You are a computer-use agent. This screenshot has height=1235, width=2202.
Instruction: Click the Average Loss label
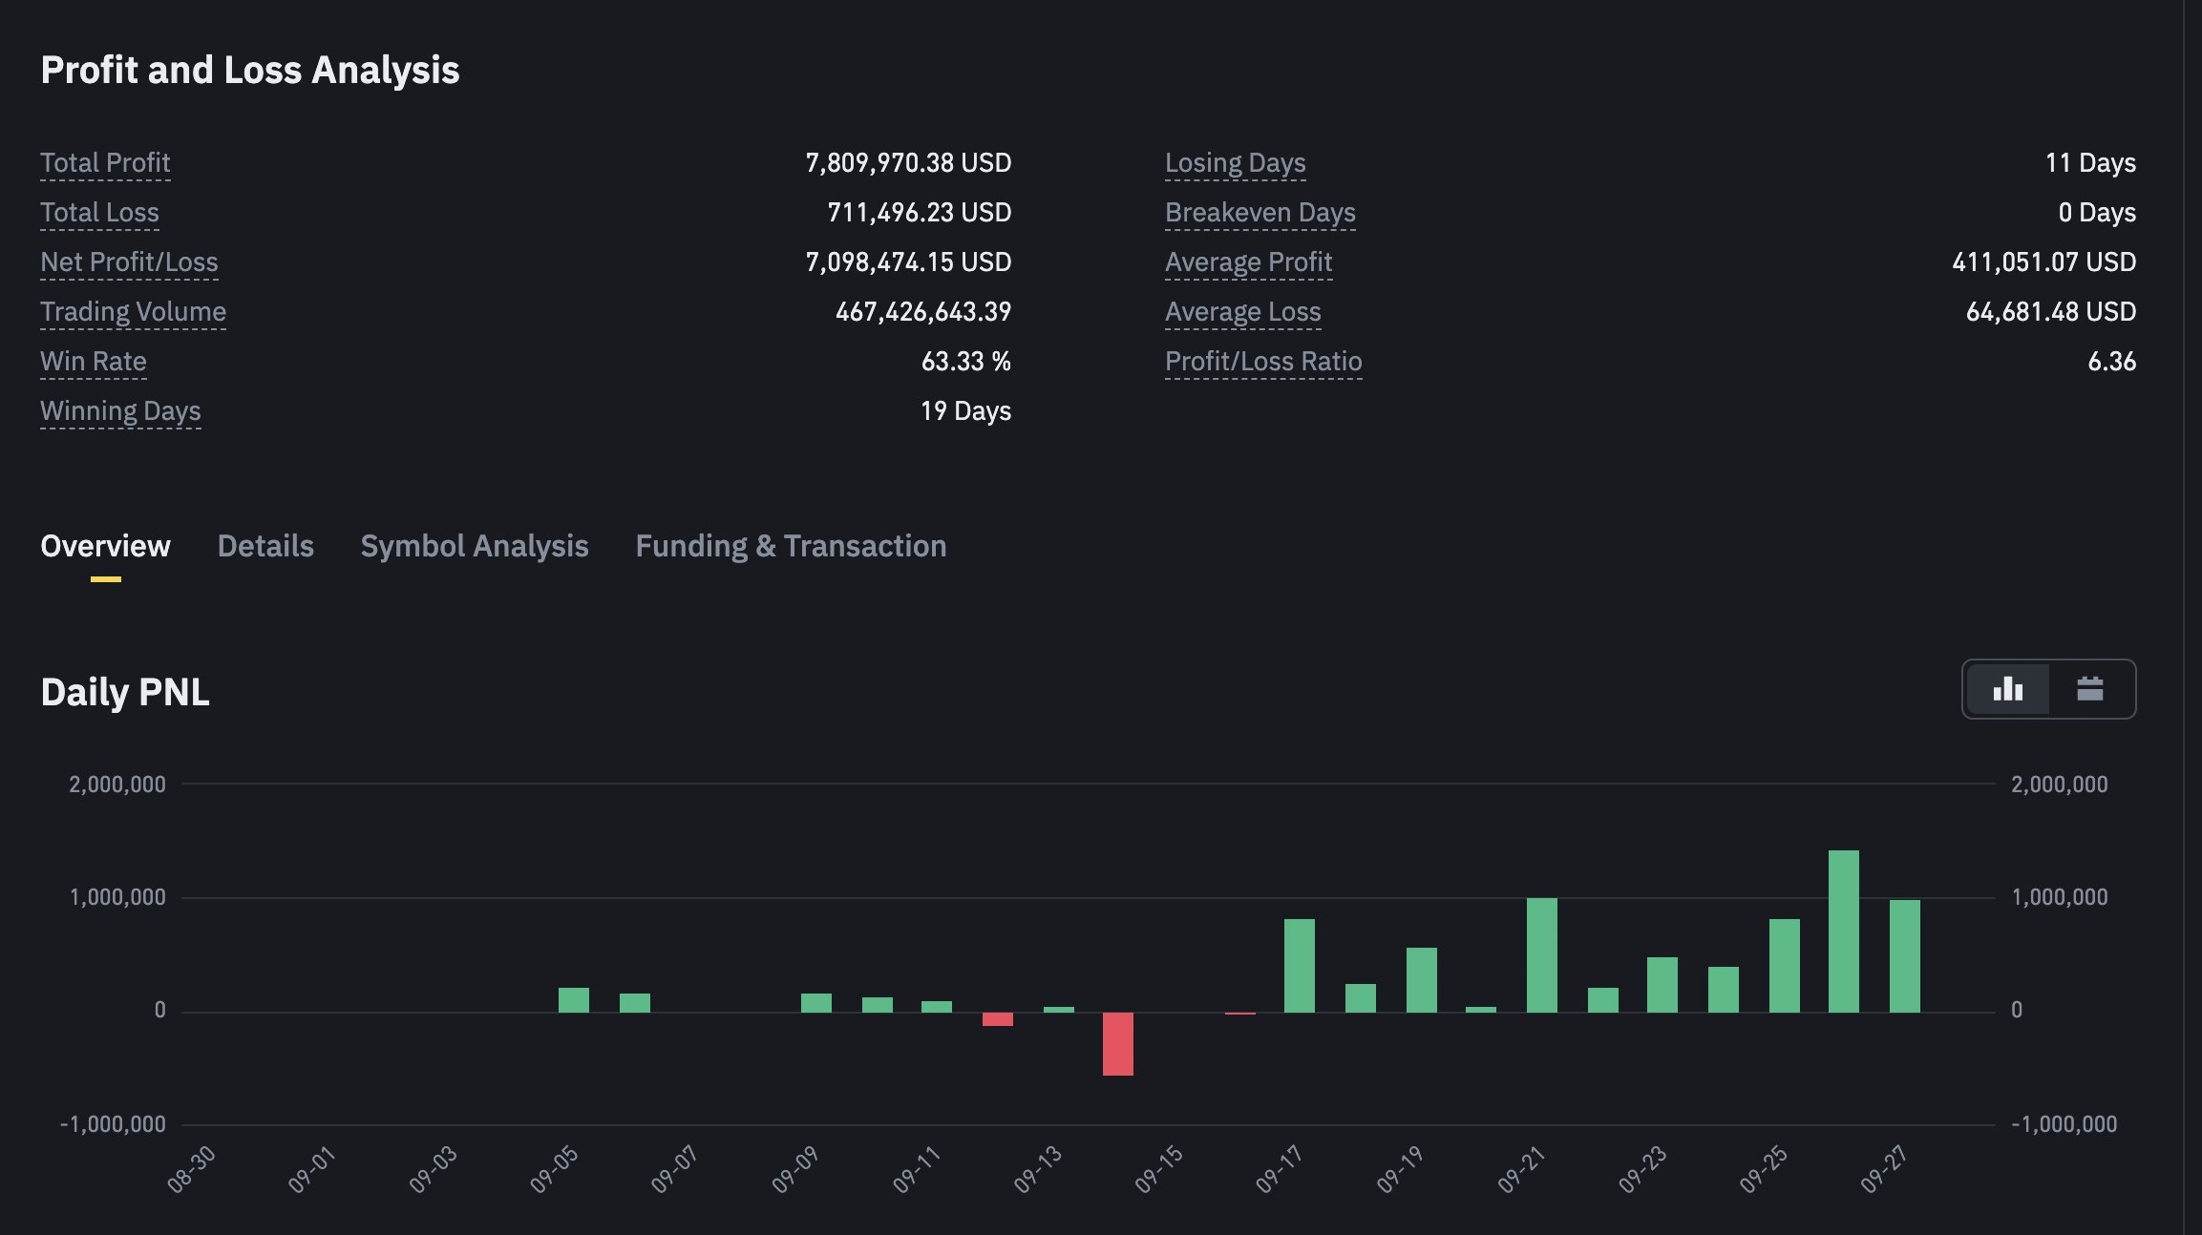pyautogui.click(x=1242, y=312)
